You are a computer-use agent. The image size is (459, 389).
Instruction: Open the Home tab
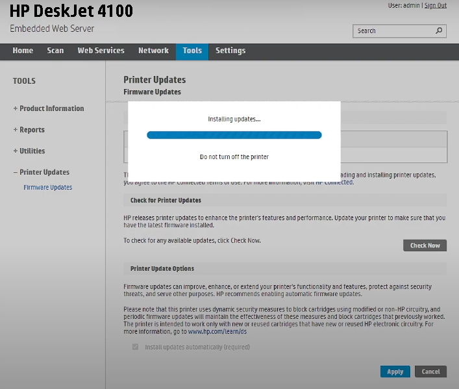click(23, 51)
